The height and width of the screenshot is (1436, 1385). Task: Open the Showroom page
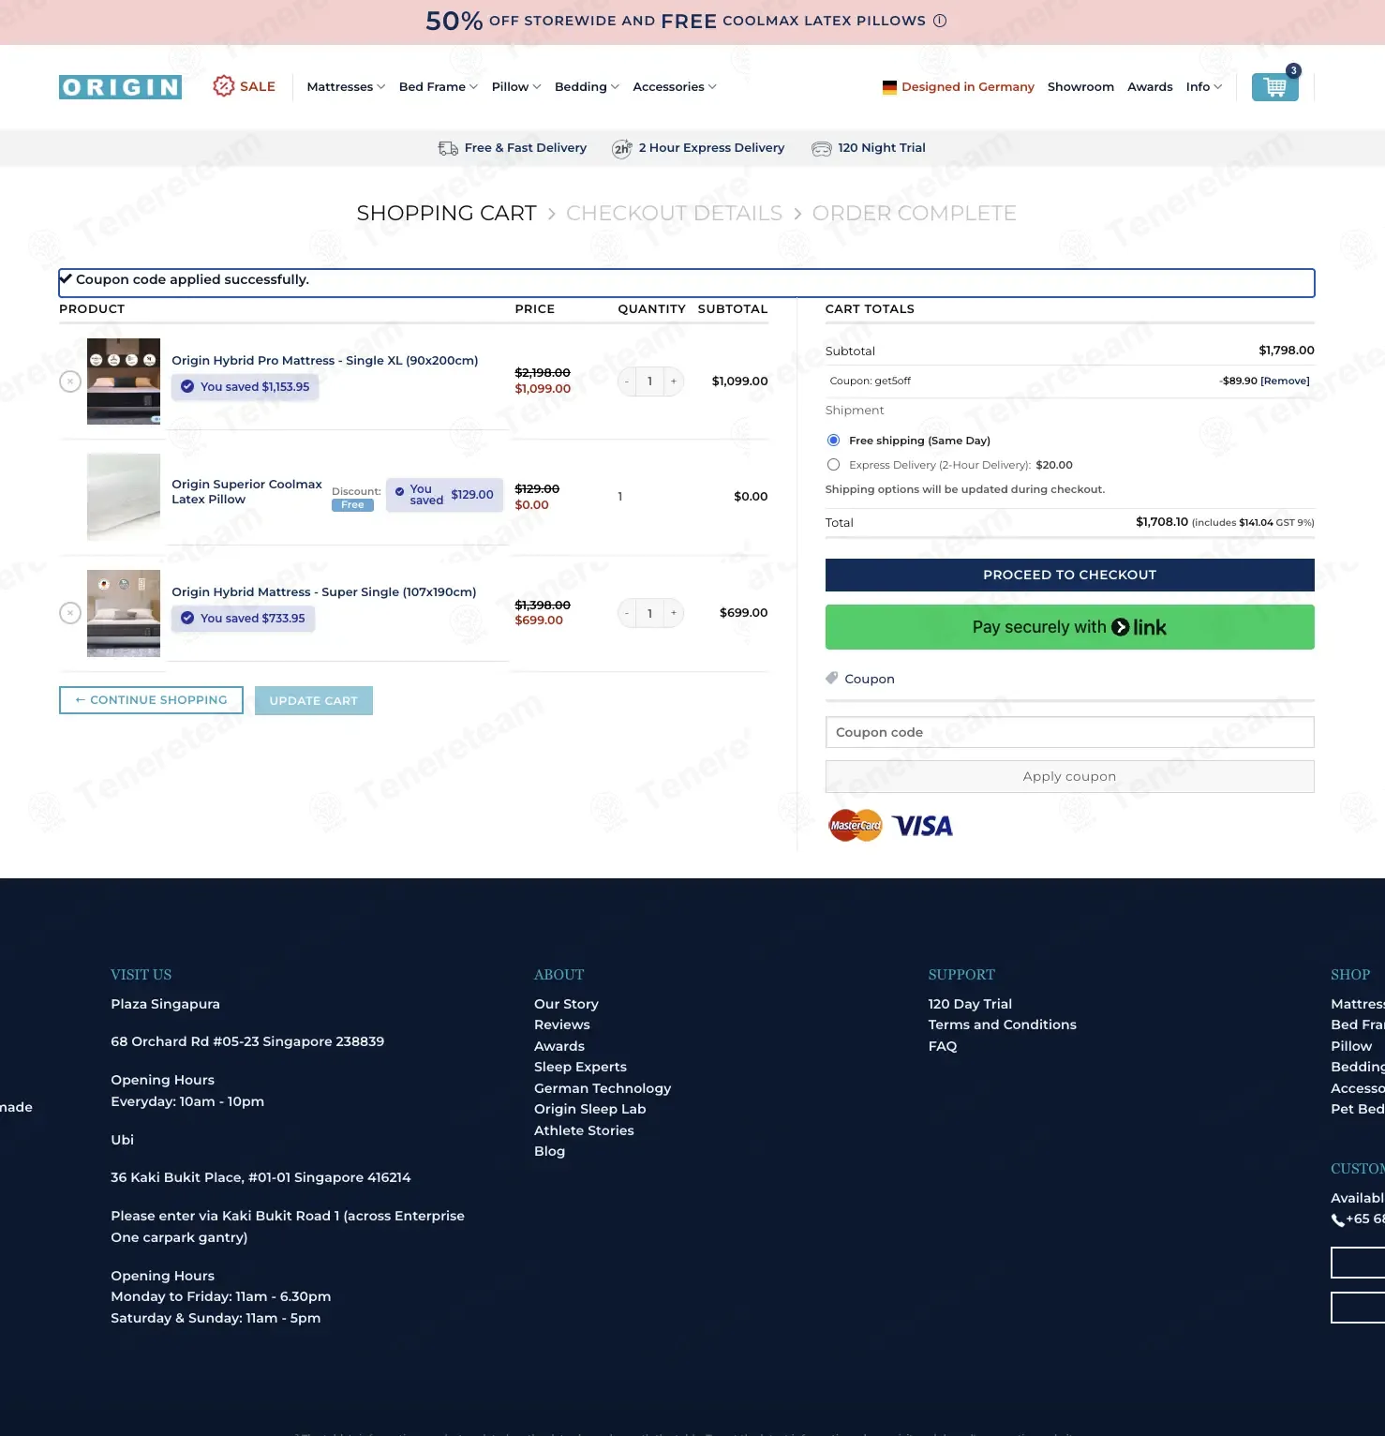(x=1080, y=87)
